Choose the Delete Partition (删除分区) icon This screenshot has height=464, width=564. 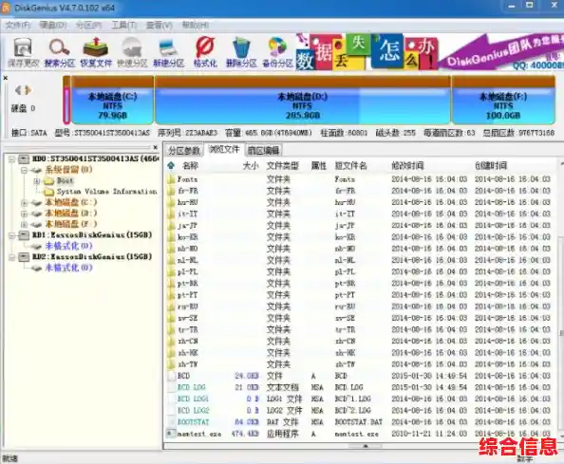pyautogui.click(x=241, y=52)
